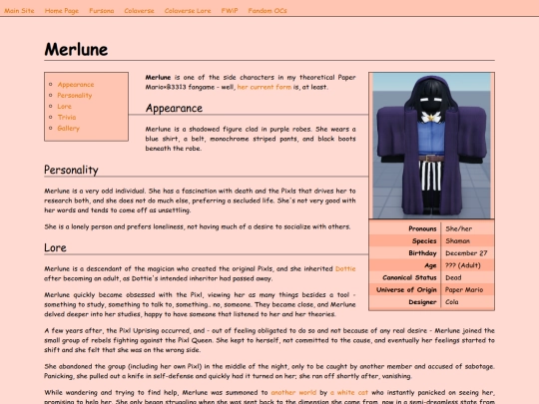Click the 'She/her' pronouns value

(458, 228)
